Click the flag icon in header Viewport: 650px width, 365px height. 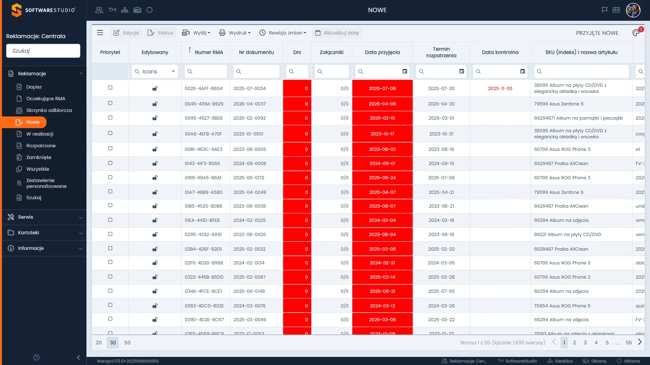coord(604,10)
